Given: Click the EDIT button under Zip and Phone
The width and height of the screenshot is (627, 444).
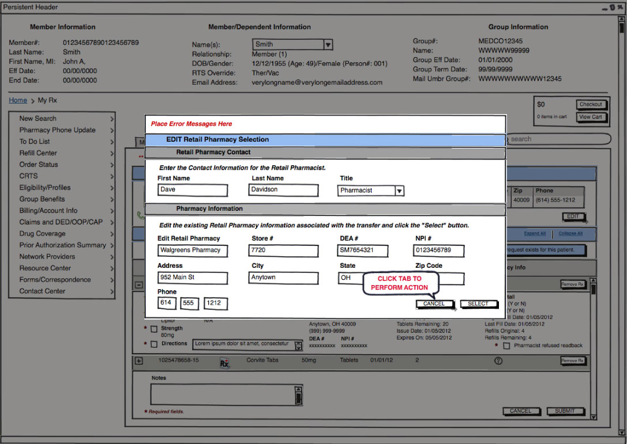Looking at the screenshot, I should (x=574, y=217).
